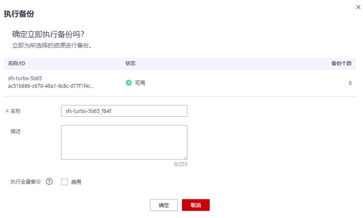Screen dimensions: 363x218
Task: Click the 启用 checkbox label
Action: pyautogui.click(x=76, y=182)
